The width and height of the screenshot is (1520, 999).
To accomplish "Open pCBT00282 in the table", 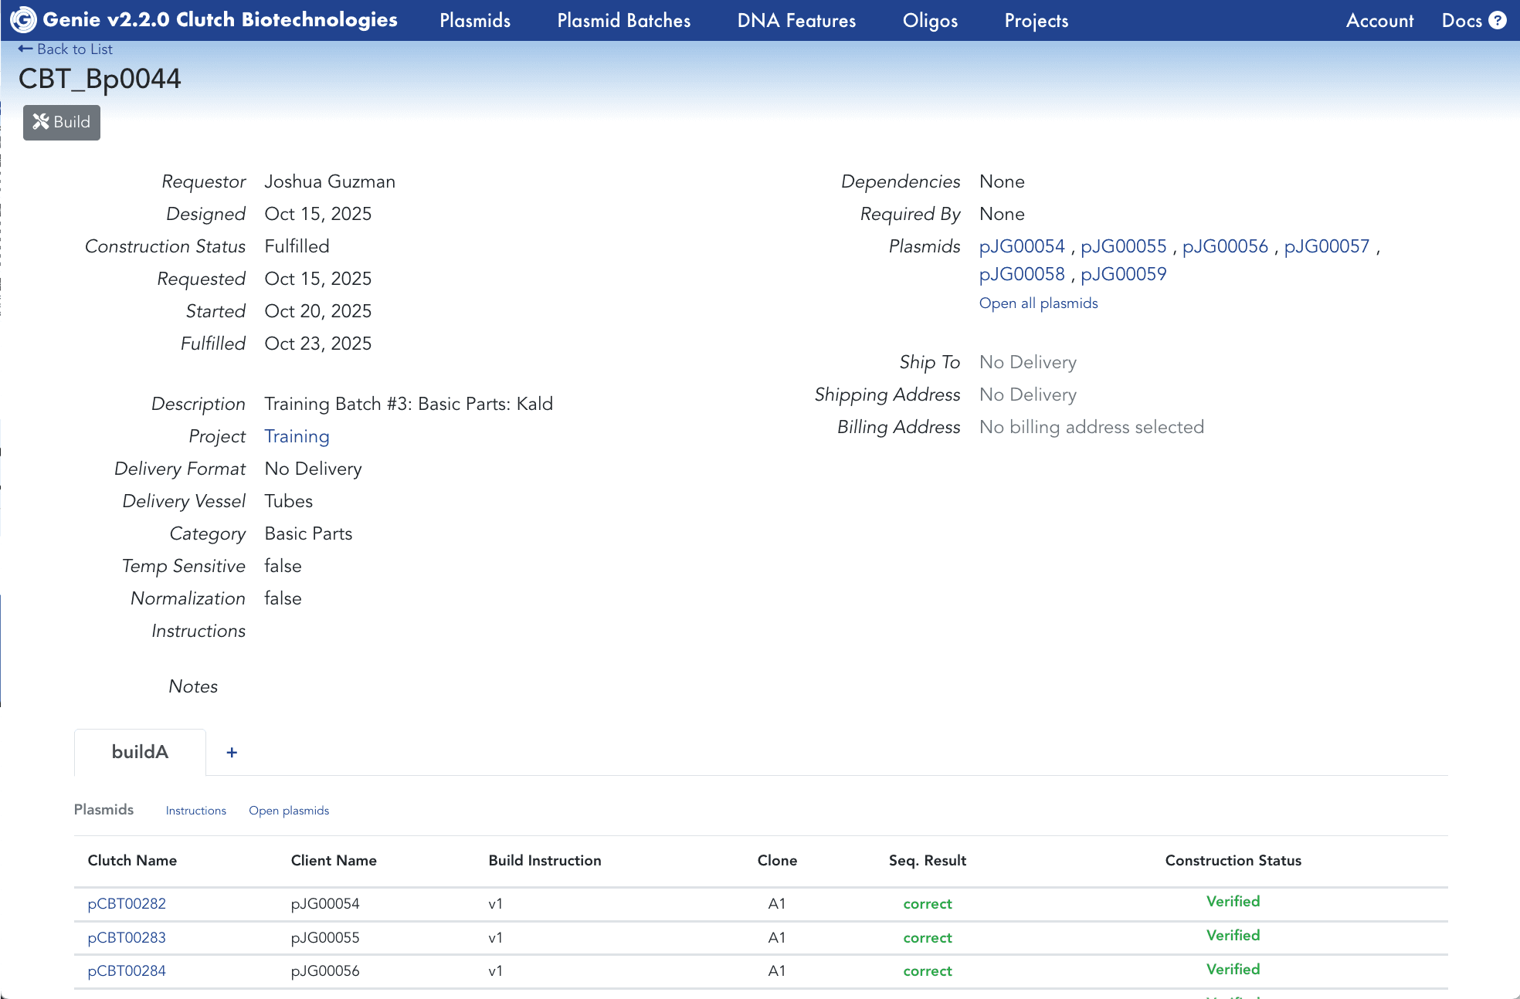I will click(x=127, y=903).
